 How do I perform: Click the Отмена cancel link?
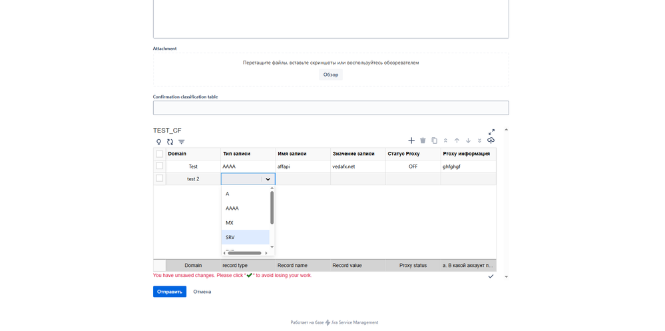(x=202, y=292)
